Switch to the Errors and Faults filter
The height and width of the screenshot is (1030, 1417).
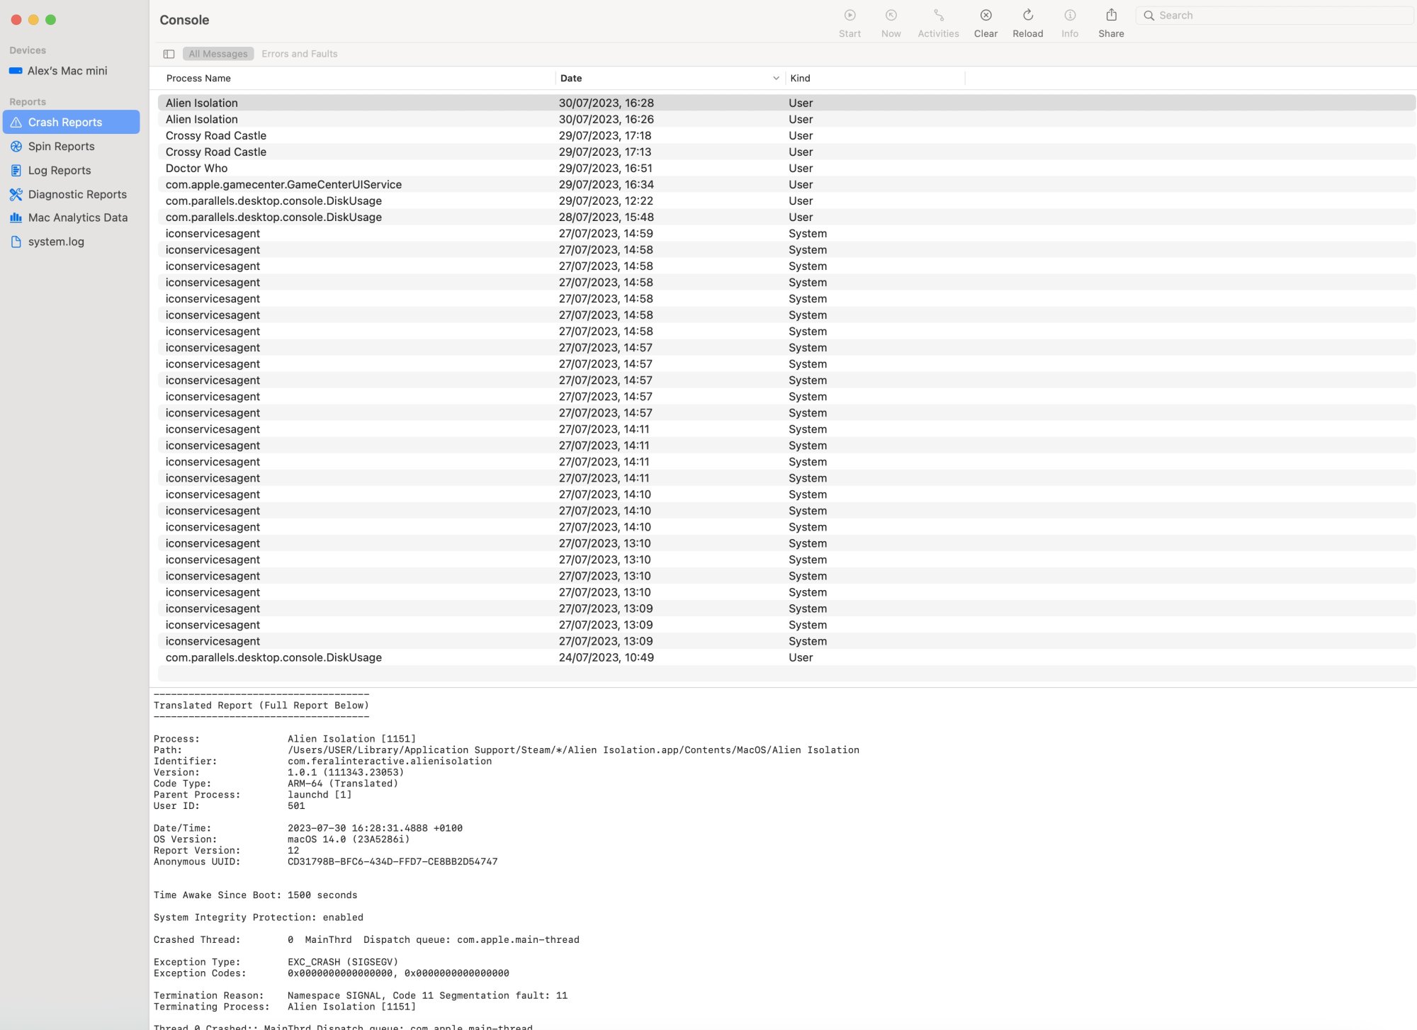point(299,54)
